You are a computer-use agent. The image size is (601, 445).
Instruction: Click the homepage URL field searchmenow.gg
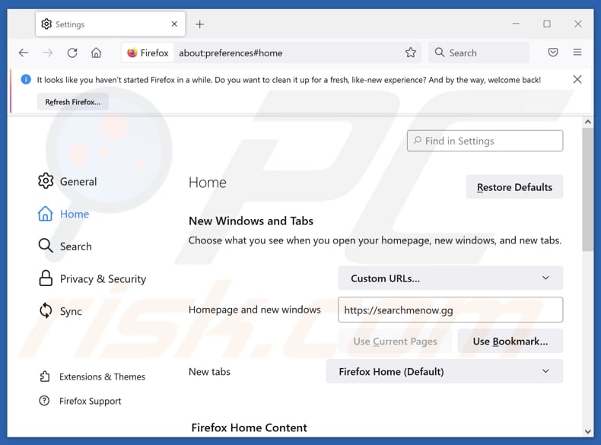click(x=450, y=310)
